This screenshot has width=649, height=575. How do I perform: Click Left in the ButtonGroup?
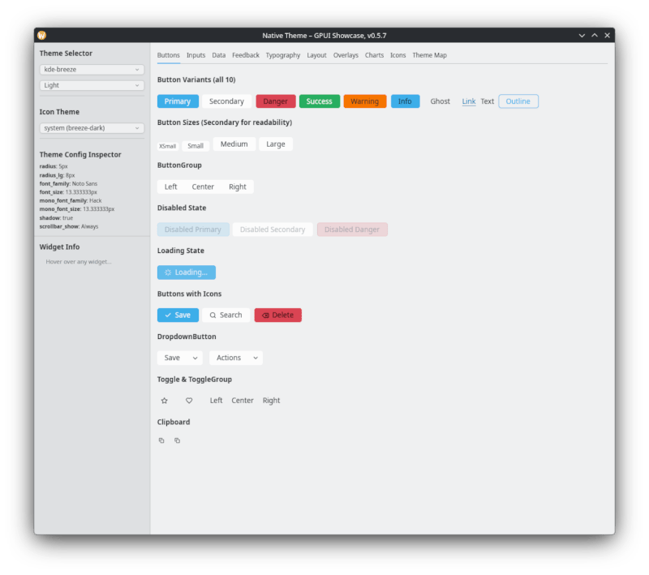click(171, 187)
